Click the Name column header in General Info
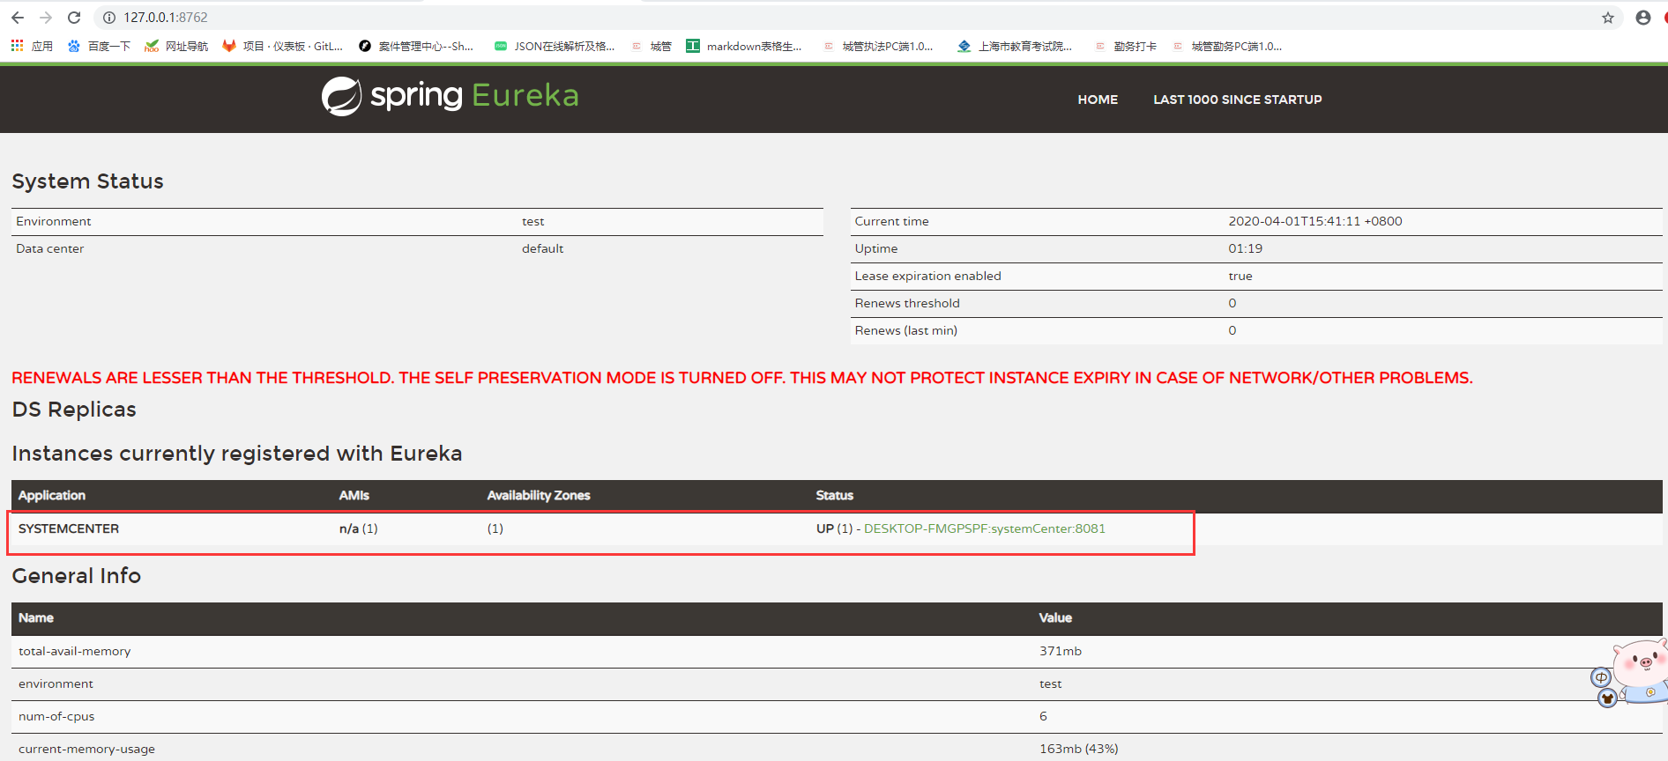 [x=36, y=617]
